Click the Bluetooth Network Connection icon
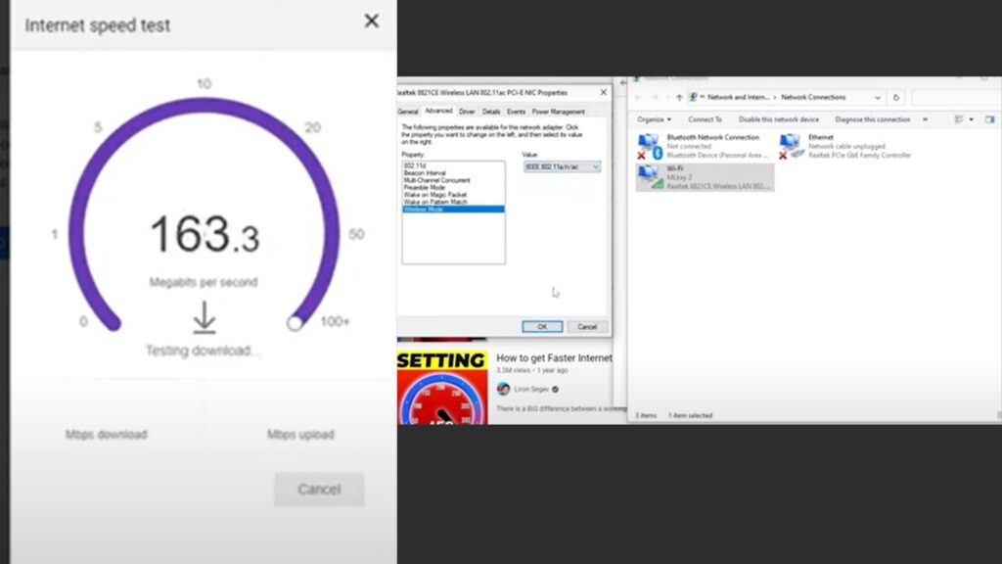 point(650,147)
